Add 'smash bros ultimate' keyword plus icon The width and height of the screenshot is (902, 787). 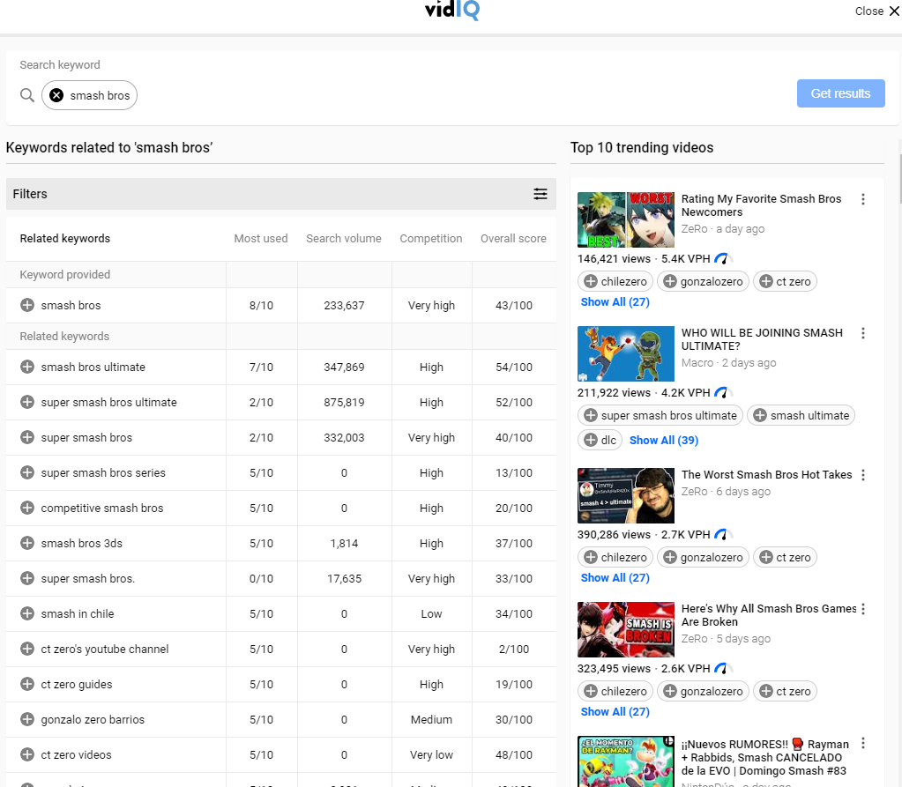pos(27,367)
